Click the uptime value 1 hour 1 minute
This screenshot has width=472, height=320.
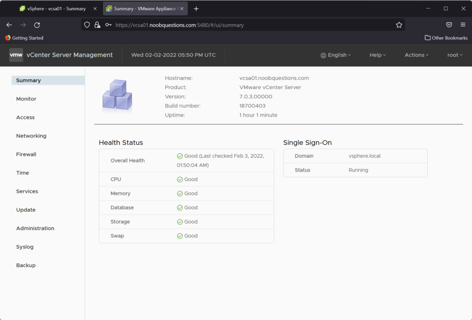(x=258, y=115)
